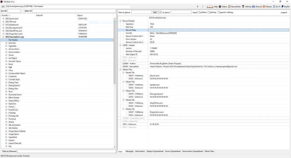Open the hamburger main menu icon

pos(3,6)
